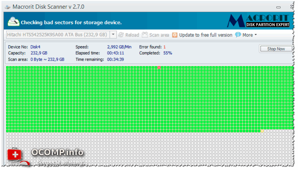The width and height of the screenshot is (298, 170).
Task: Open the More menu label
Action: click(x=248, y=35)
